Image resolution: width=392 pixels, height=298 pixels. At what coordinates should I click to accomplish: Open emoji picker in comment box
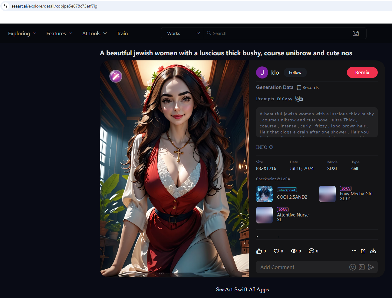tap(353, 267)
